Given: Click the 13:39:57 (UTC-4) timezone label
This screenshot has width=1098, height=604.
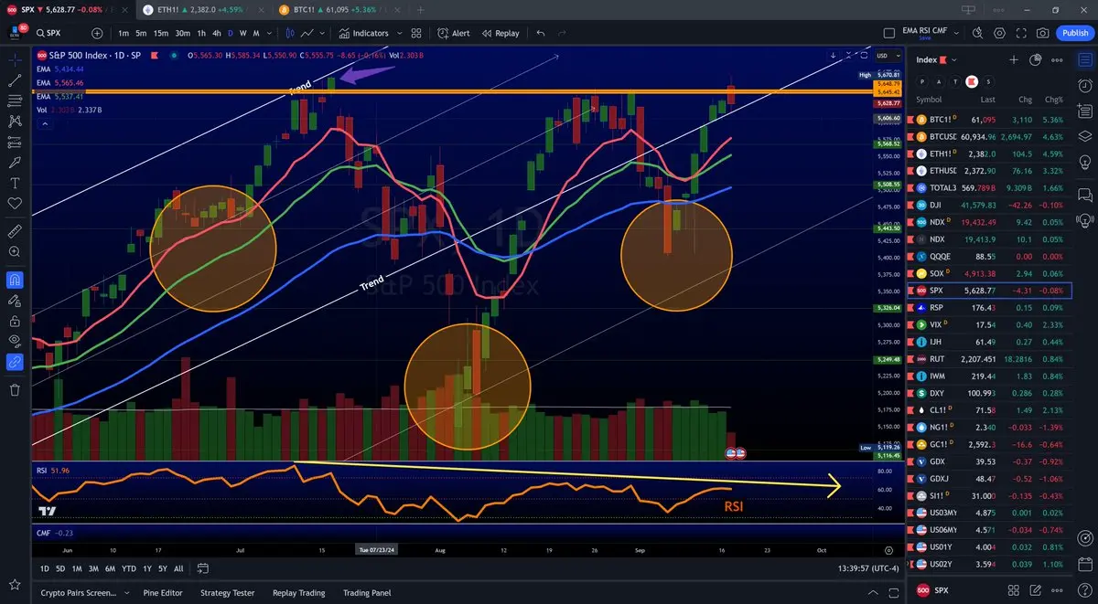Looking at the screenshot, I should 868,568.
